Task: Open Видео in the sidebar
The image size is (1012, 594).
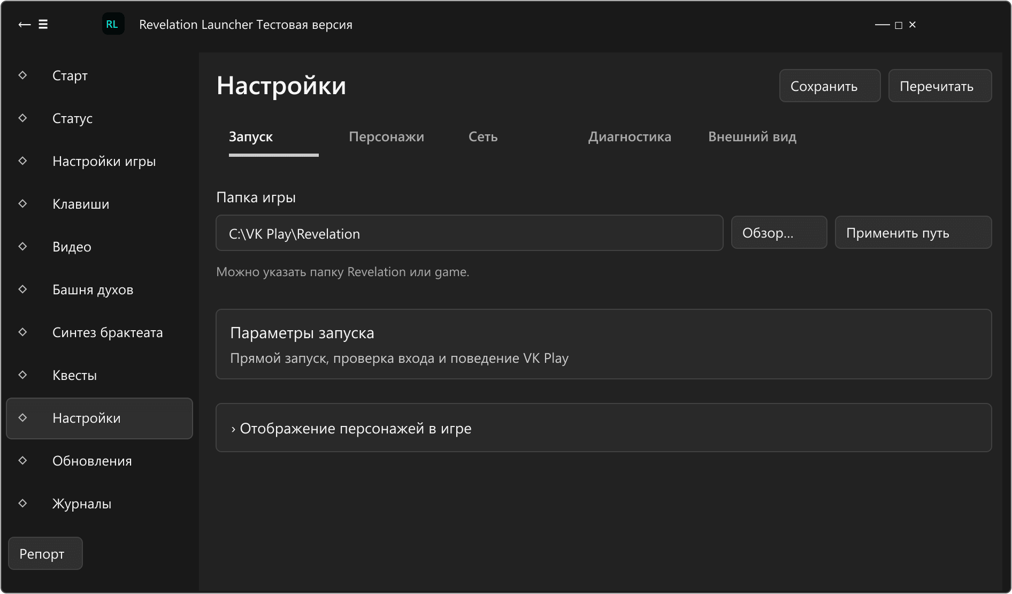Action: point(99,247)
